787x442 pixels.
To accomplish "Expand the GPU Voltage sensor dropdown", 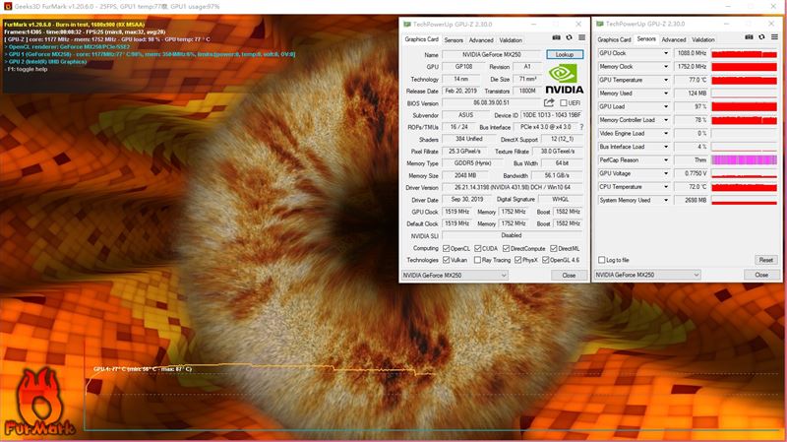I will 666,173.
